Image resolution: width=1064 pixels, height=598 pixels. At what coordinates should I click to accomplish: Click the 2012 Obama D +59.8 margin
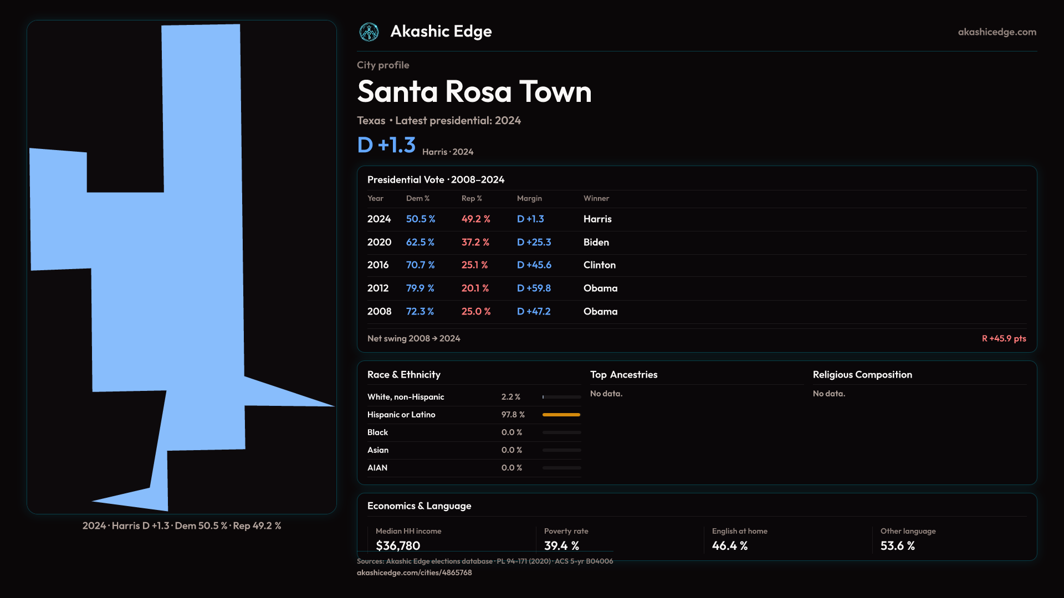(534, 288)
